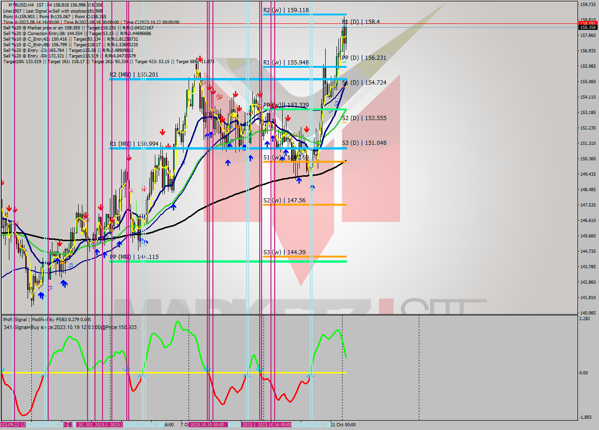Click the PP (MN) monthly pivot label

click(134, 257)
